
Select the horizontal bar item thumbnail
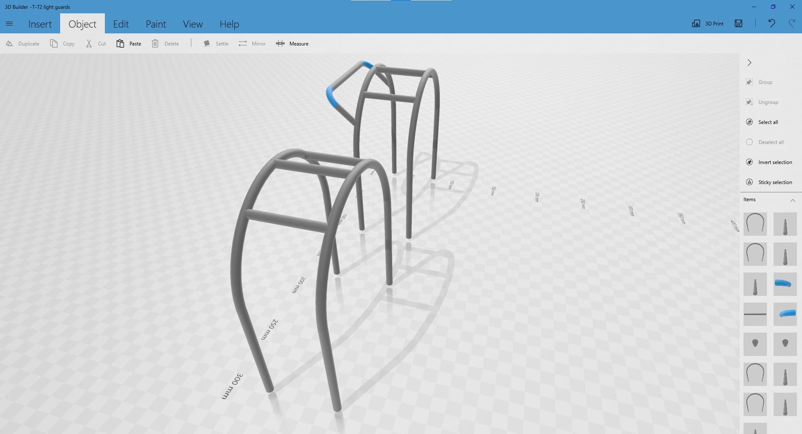click(755, 314)
